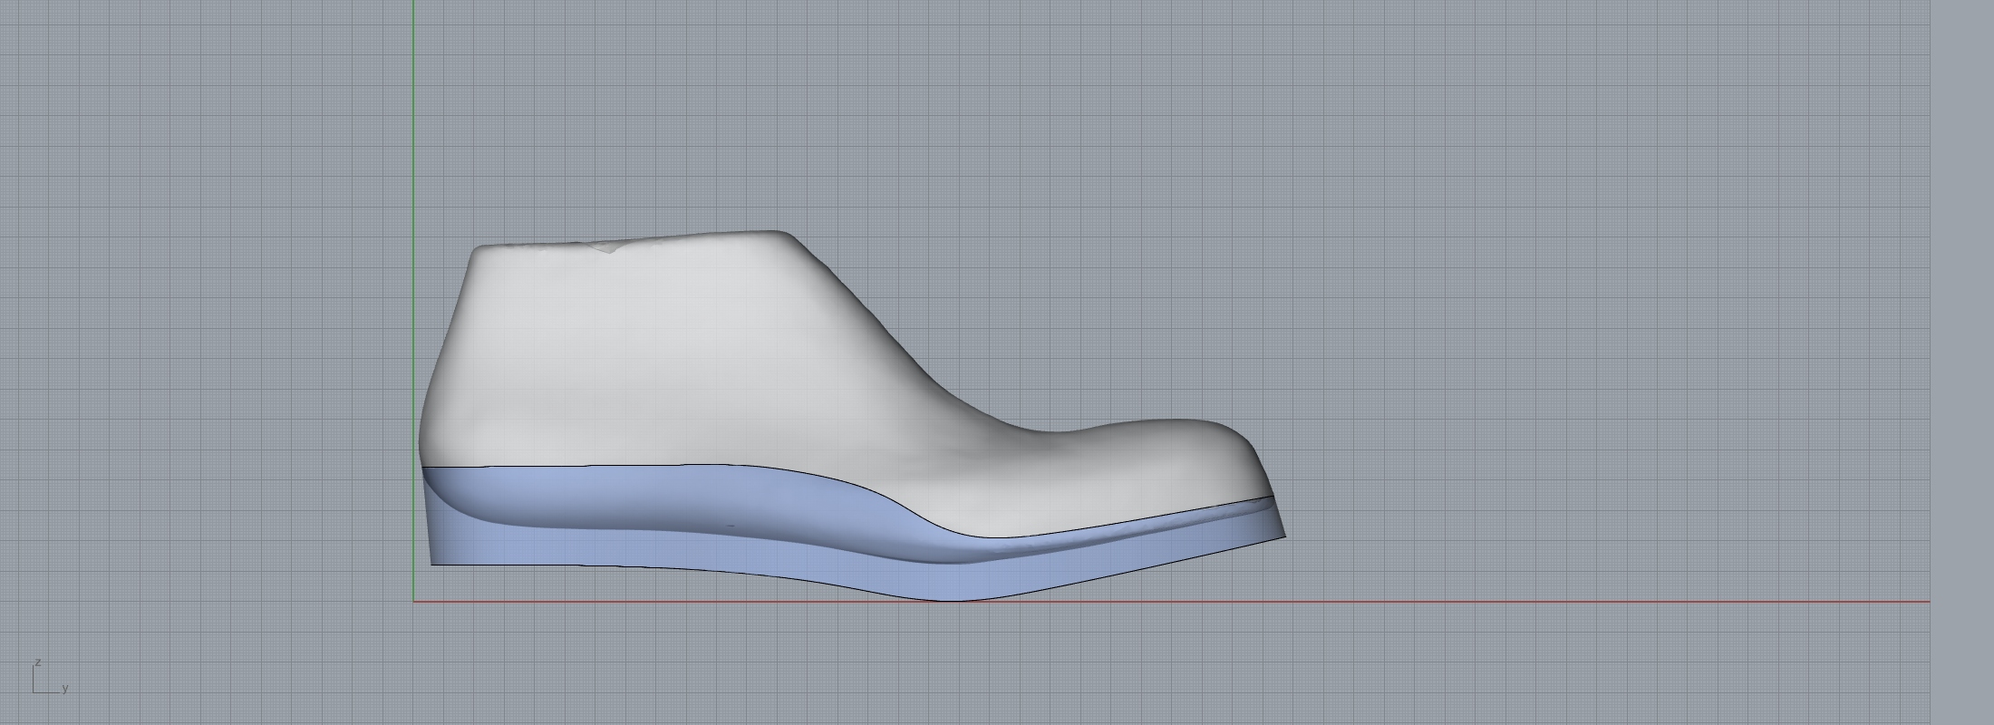This screenshot has width=1994, height=725.
Task: Click the origin where green and red axes meet
Action: pos(414,601)
